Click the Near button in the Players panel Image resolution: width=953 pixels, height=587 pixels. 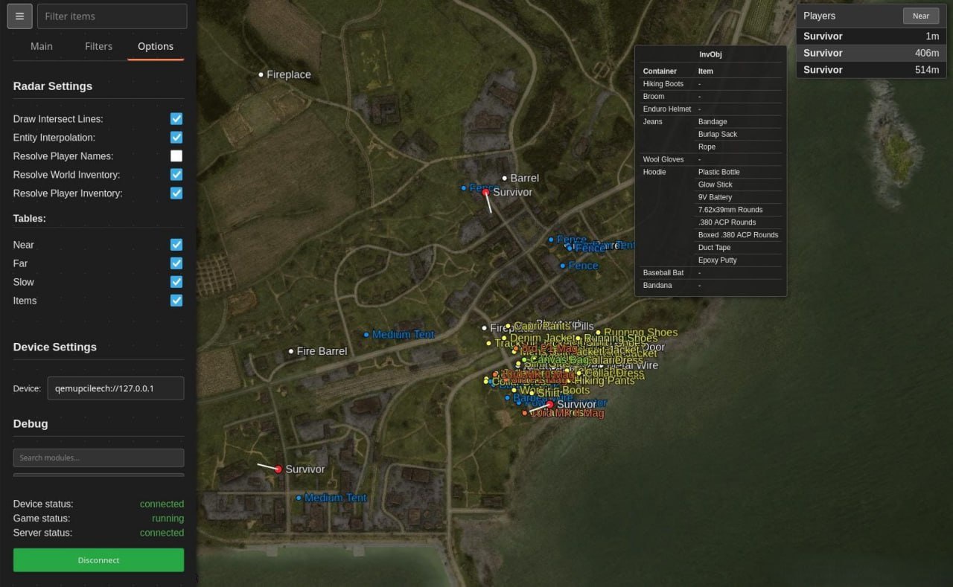921,16
